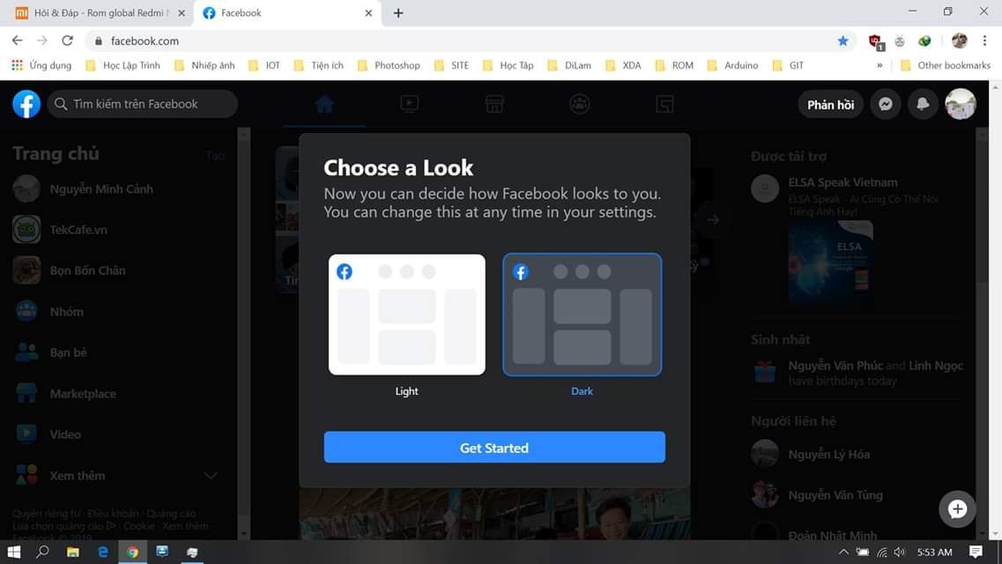Open the Chrome three-dot menu
This screenshot has height=564, width=1002.
[984, 41]
